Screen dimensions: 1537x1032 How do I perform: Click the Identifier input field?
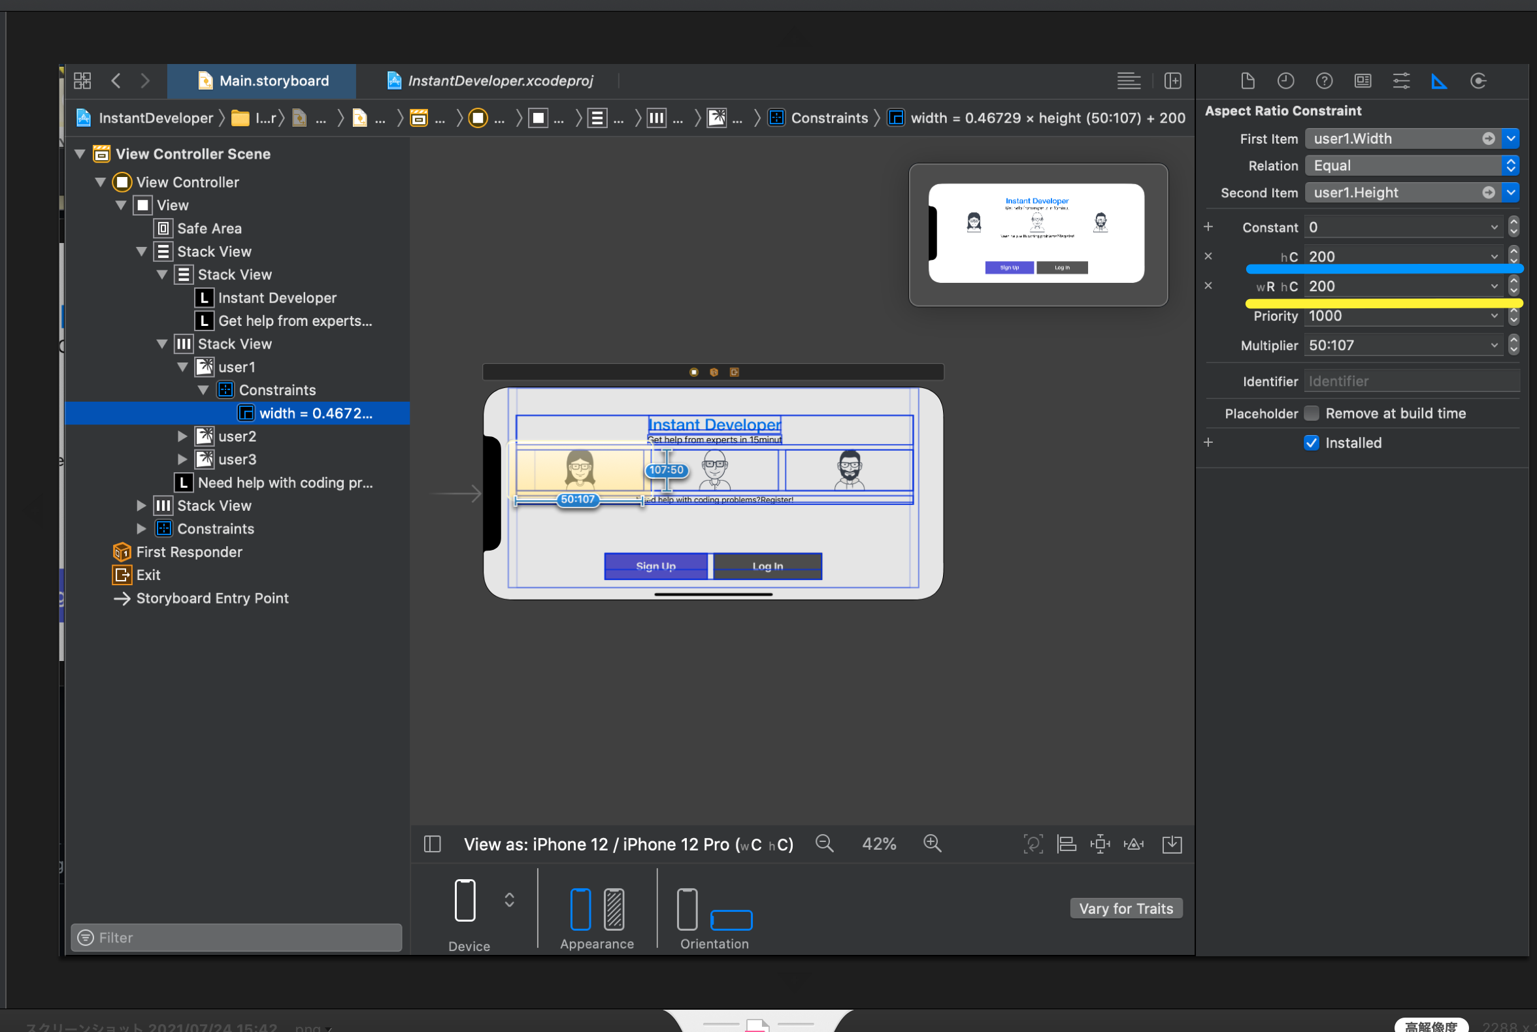point(1412,381)
